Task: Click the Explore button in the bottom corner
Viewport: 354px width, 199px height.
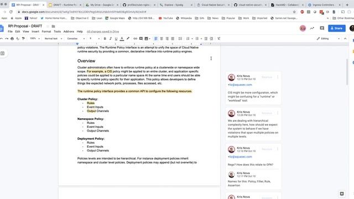Action: [342, 193]
